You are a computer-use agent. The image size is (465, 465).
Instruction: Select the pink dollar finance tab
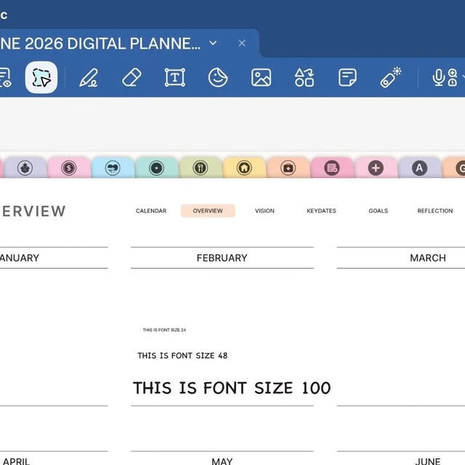(69, 168)
